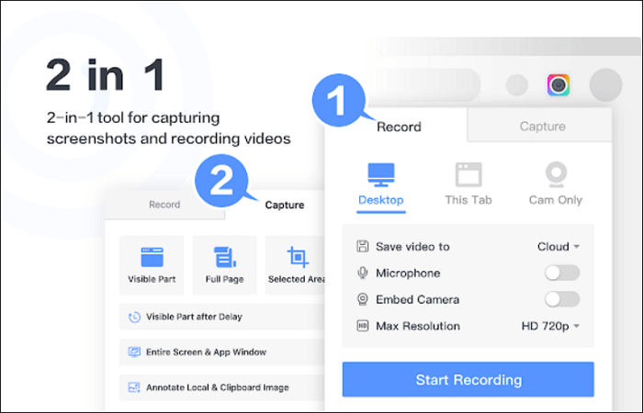Choose the This Tab recording icon
Viewport: 643px width, 413px height.
(468, 173)
